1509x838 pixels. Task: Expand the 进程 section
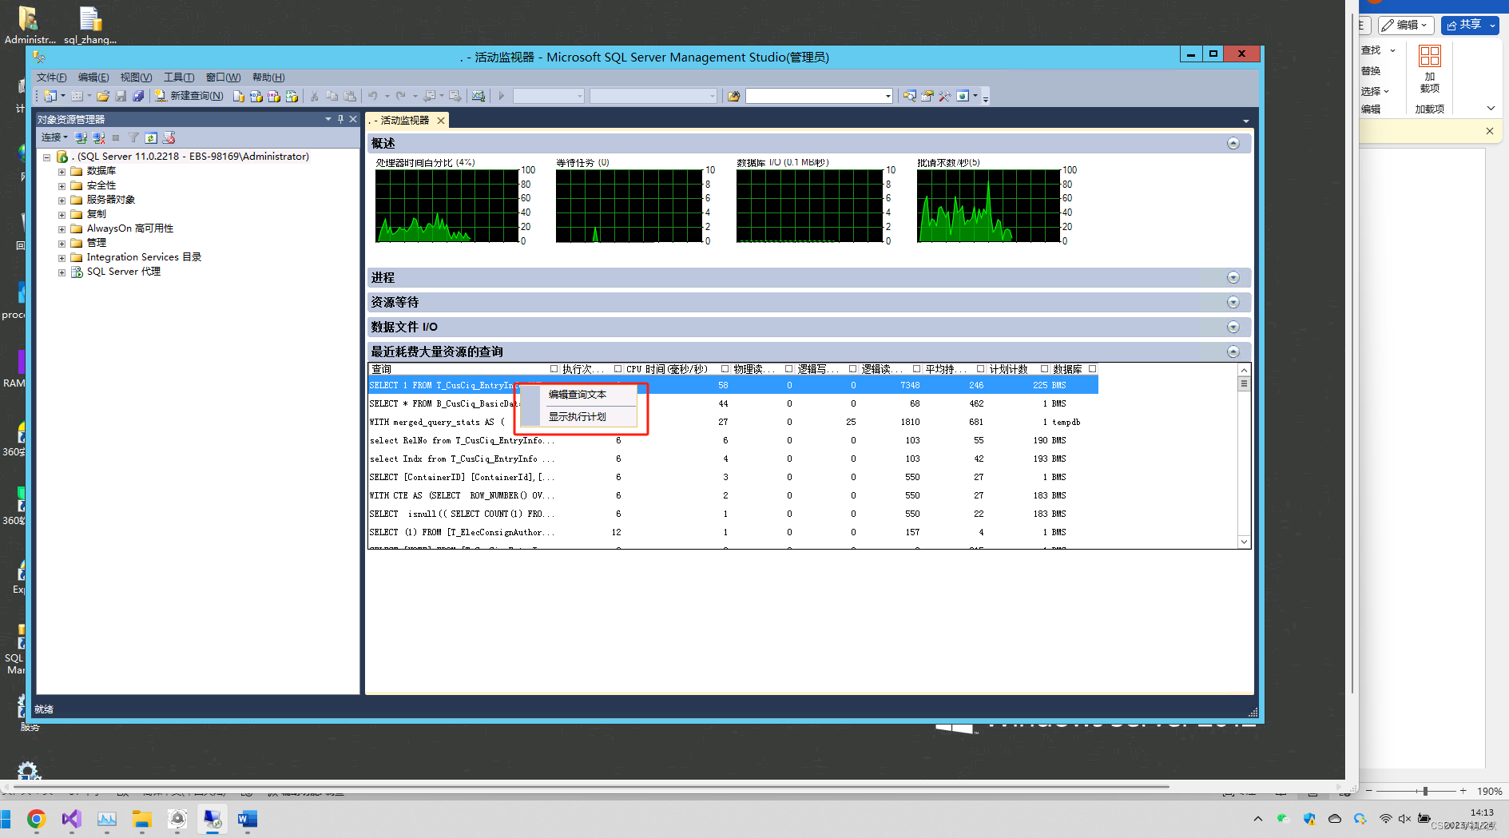pos(1233,277)
